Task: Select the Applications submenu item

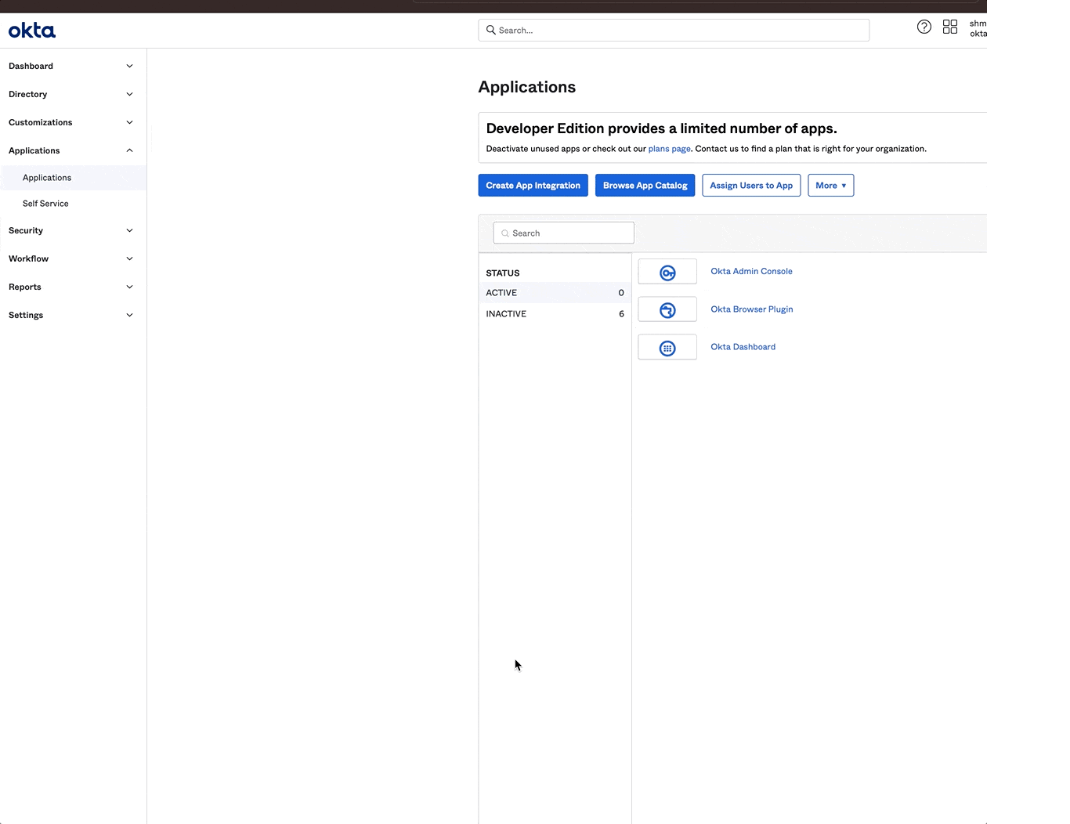Action: coord(73,178)
